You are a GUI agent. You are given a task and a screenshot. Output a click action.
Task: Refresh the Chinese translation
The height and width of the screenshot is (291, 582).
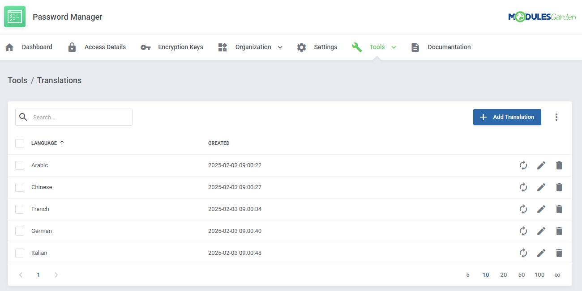pos(523,187)
